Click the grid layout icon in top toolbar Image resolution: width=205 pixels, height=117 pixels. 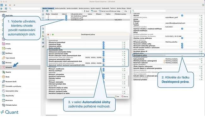click(x=2, y=5)
